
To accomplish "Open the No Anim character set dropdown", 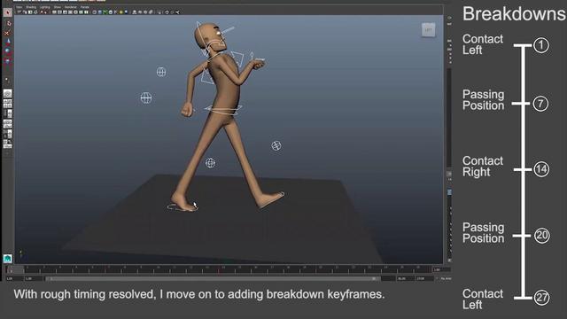I will tap(446, 278).
